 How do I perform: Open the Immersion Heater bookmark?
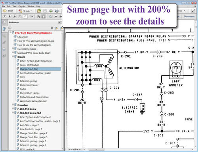[29, 85]
